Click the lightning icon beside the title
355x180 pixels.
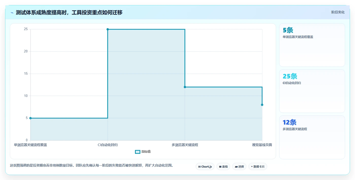[x=12, y=13]
